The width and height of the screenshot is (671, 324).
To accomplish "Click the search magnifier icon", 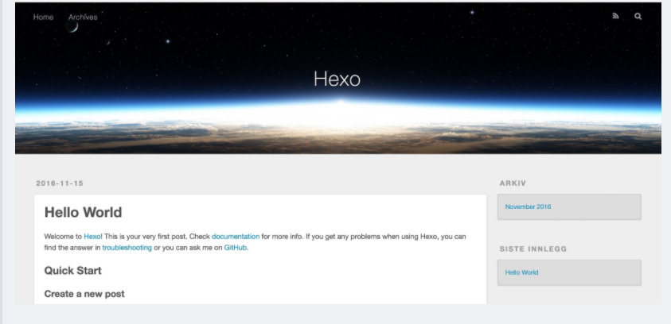I will 638,16.
